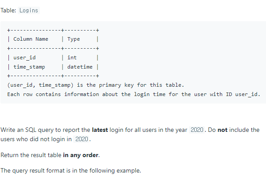Click the bold word "not"
The height and width of the screenshot is (177, 266).
223,130
